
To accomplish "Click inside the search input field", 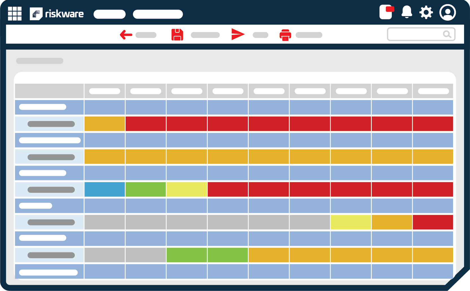I will (415, 34).
